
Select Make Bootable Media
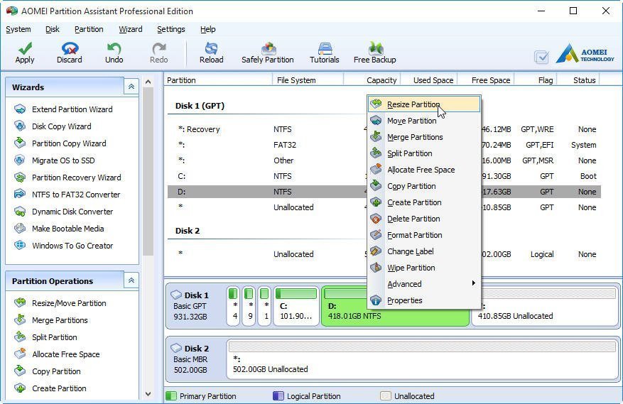[x=67, y=229]
